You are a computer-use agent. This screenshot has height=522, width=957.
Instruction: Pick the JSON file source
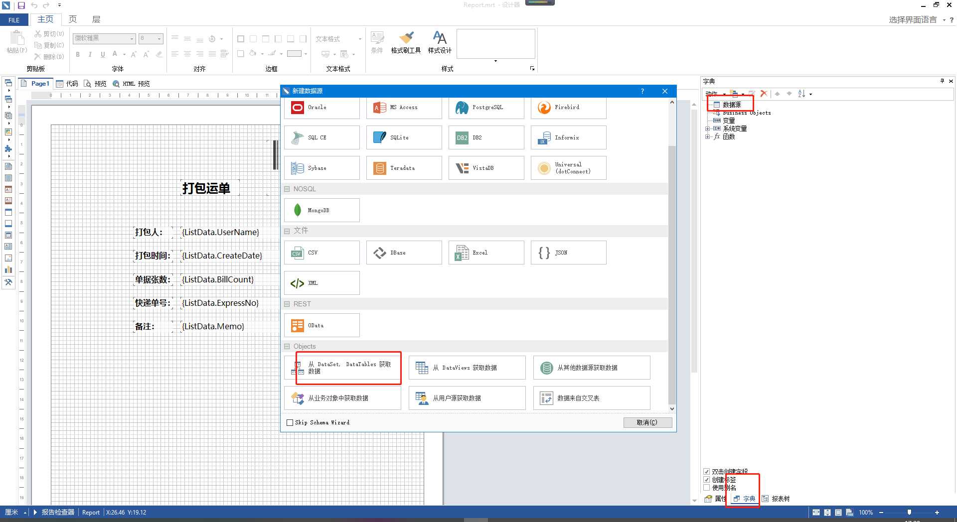click(568, 253)
